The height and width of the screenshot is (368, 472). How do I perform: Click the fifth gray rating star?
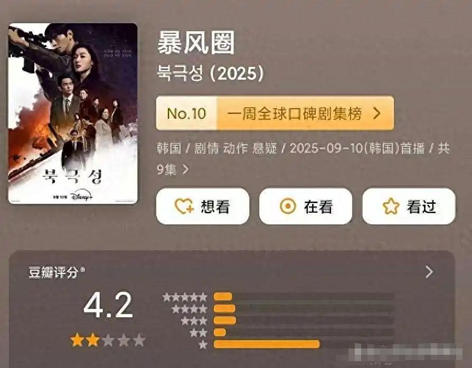[139, 341]
